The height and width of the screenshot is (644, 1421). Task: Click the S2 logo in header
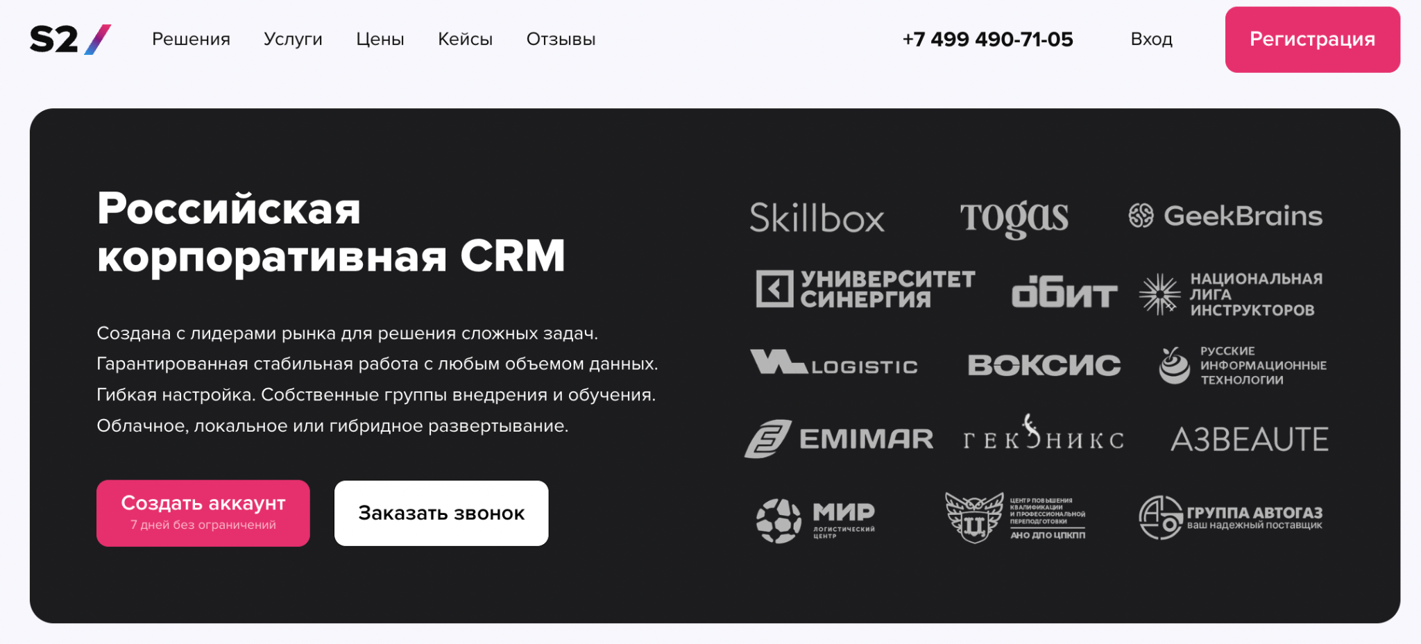click(69, 40)
